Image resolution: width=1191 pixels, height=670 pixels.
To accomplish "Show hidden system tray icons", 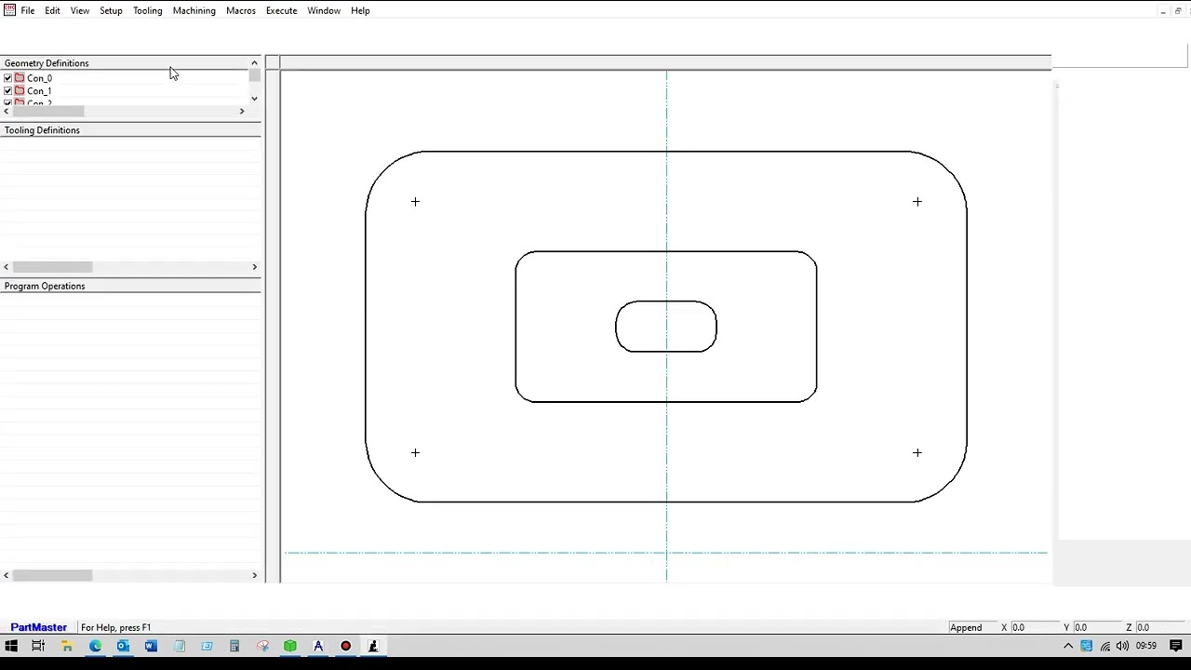I will coord(1068,646).
